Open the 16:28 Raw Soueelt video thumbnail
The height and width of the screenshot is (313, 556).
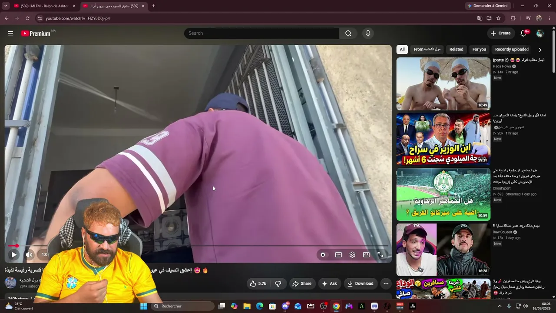coord(443,250)
